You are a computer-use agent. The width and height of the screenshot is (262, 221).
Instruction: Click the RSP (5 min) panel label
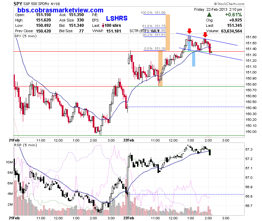[26, 145]
